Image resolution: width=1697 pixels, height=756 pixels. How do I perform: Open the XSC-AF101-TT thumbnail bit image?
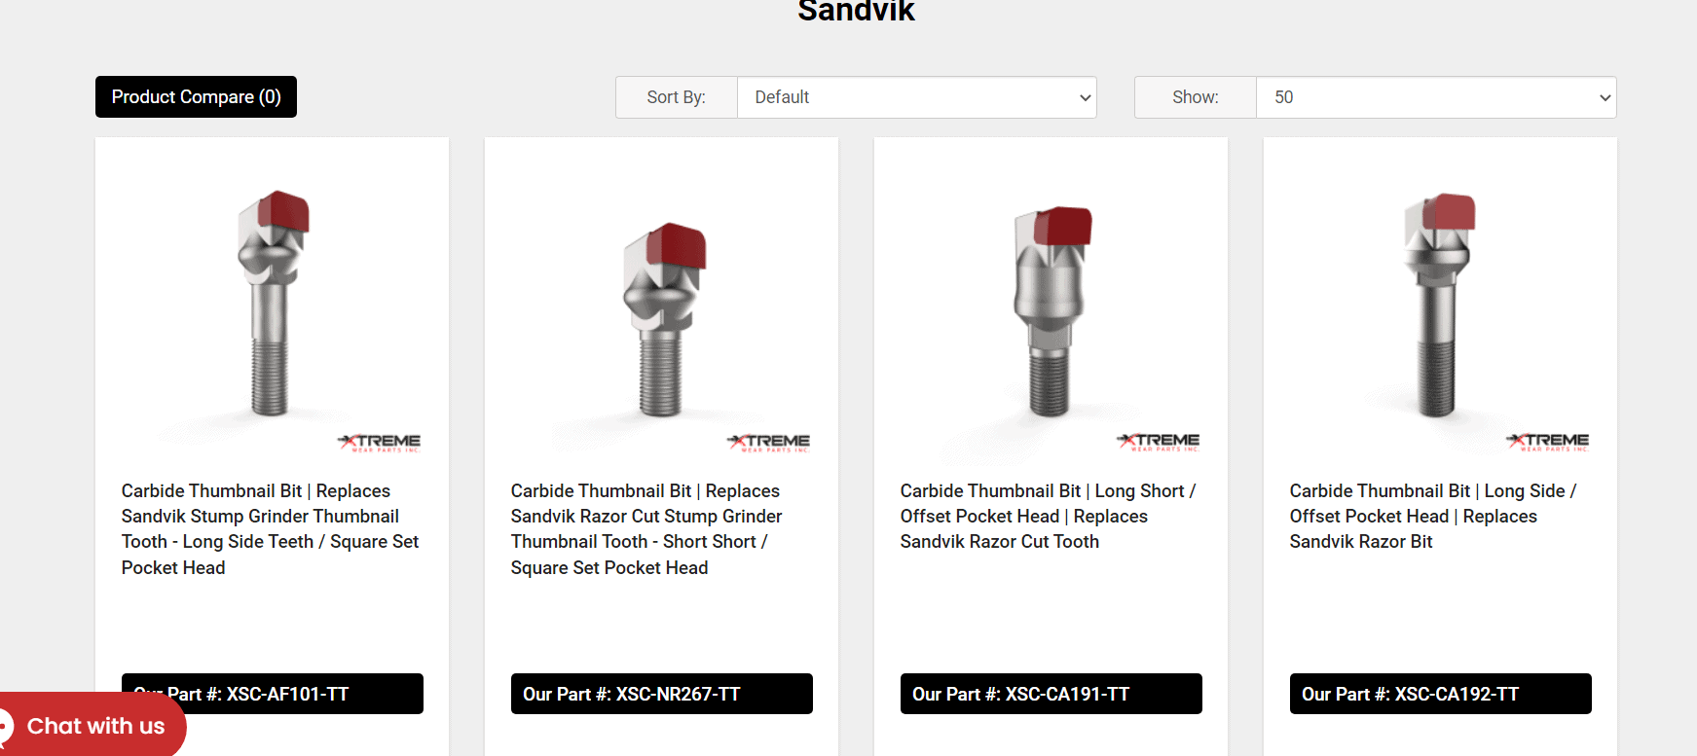272,305
